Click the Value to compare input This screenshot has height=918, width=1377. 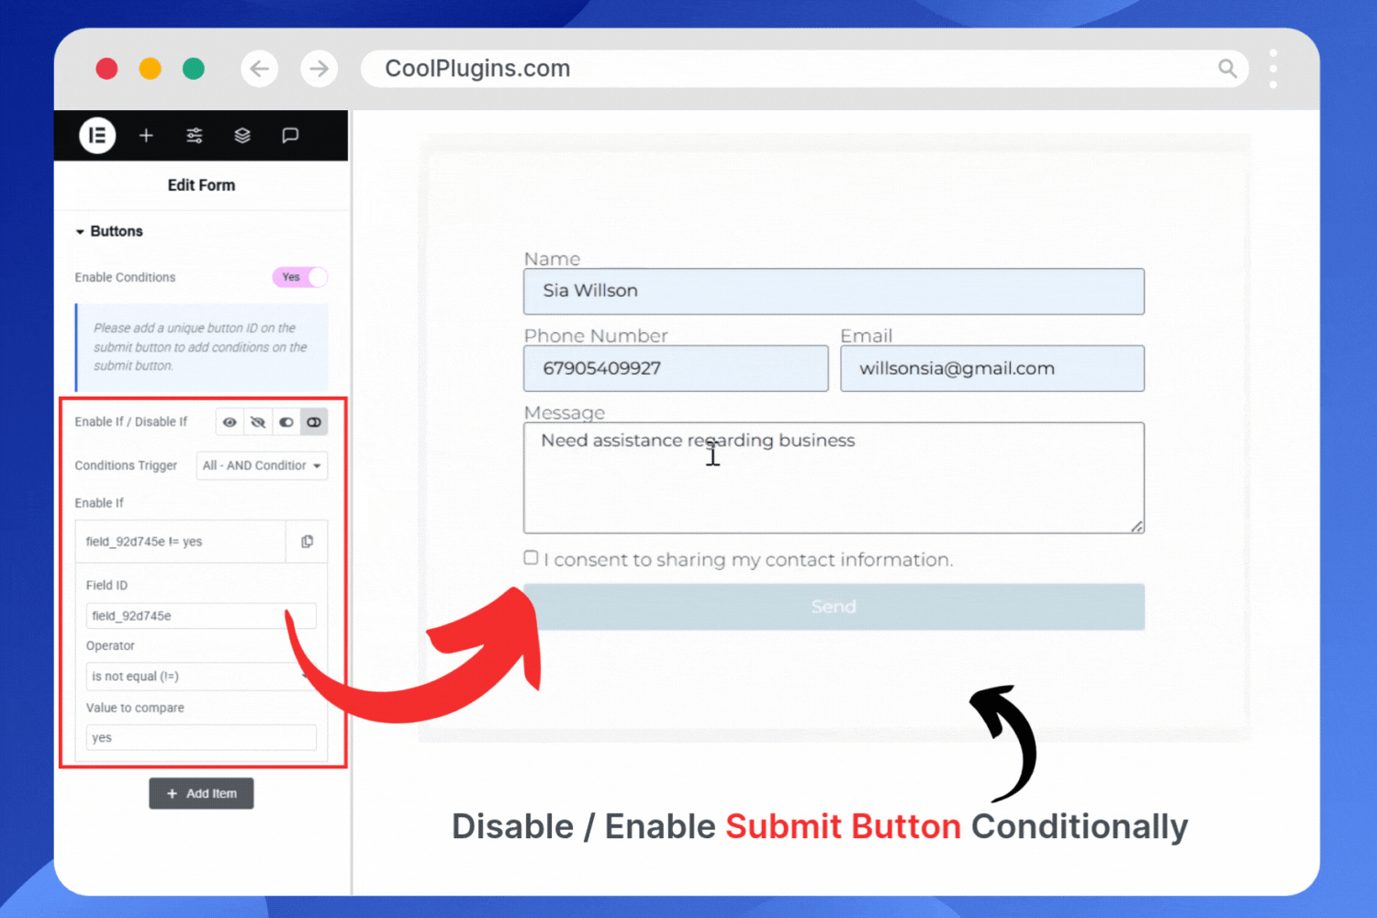[201, 738]
